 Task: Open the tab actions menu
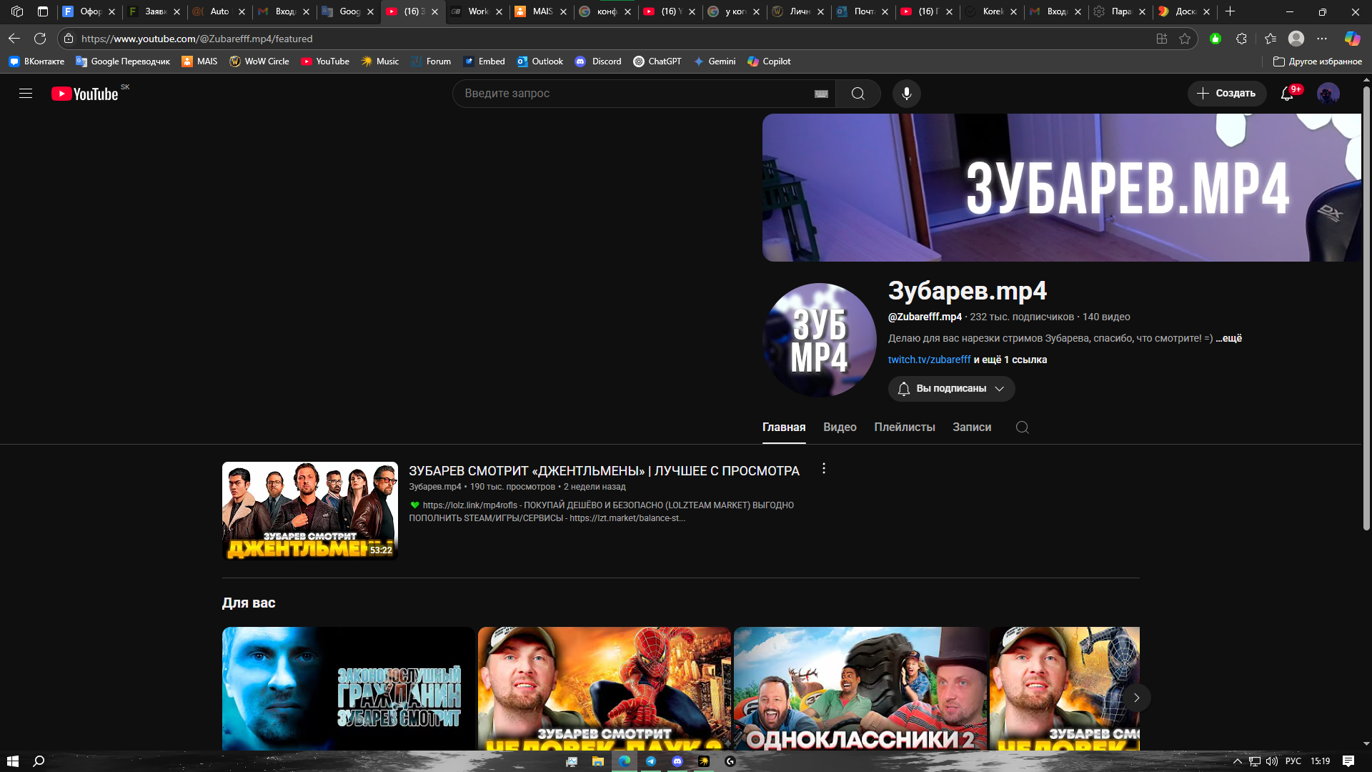pos(43,11)
